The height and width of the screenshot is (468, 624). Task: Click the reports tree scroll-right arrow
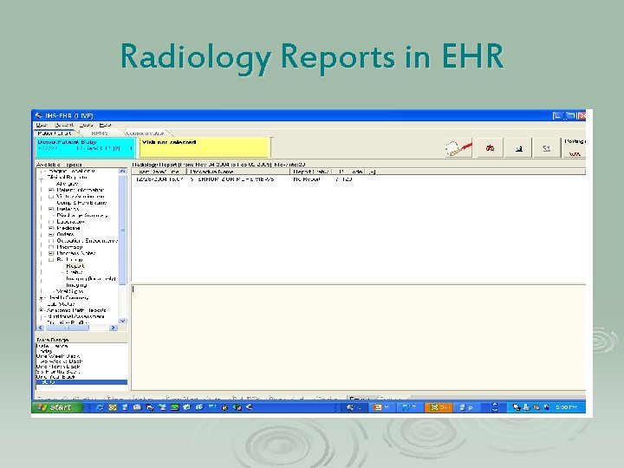tap(114, 328)
